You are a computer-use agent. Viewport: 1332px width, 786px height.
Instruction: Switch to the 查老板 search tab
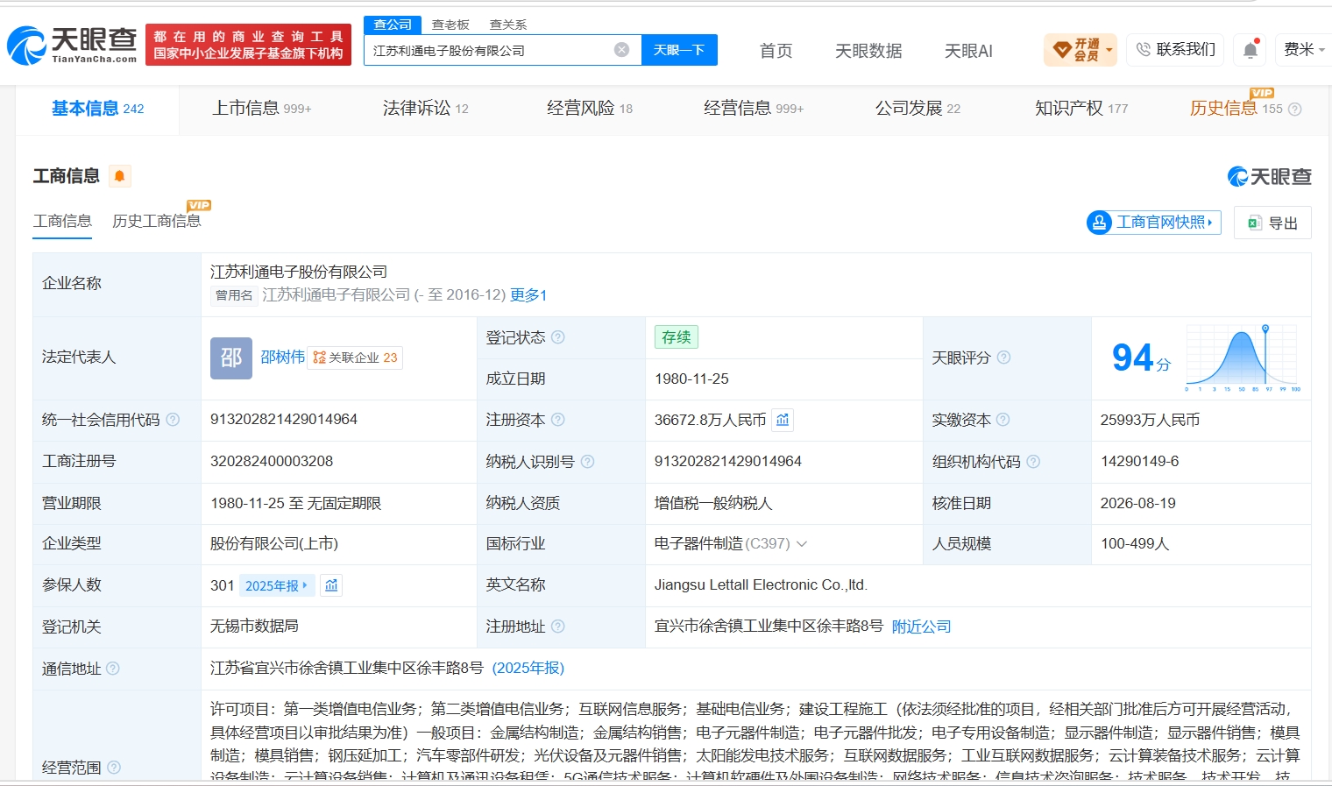tap(450, 25)
